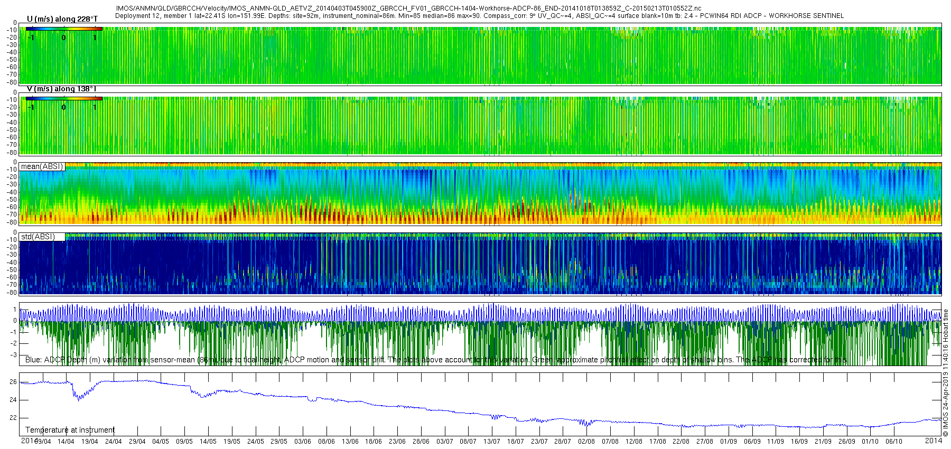The image size is (951, 449).
Task: Click the 01/10 date tick label
Action: coord(870,442)
